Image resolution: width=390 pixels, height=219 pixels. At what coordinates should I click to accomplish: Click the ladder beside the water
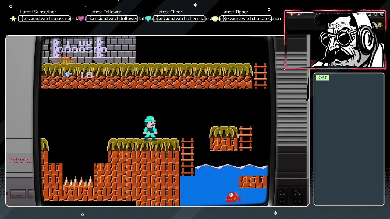(x=187, y=157)
